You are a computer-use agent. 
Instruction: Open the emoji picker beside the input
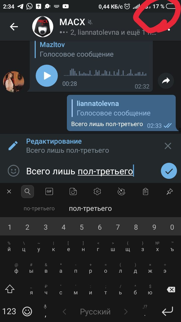tap(14, 171)
